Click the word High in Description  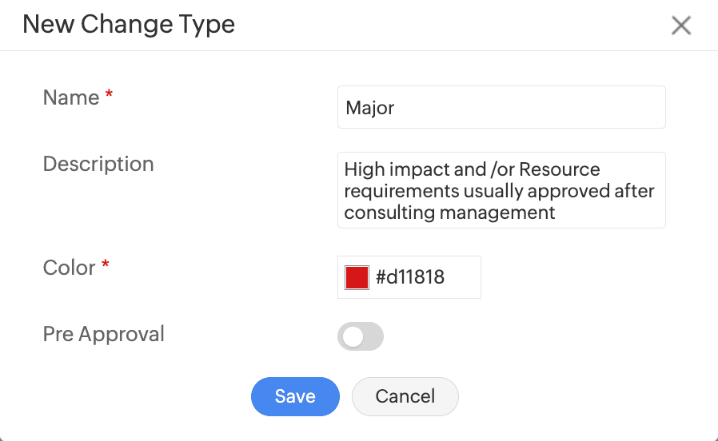363,169
